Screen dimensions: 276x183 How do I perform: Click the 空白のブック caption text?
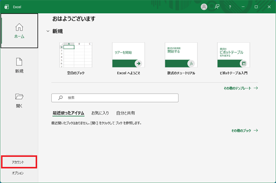76,73
